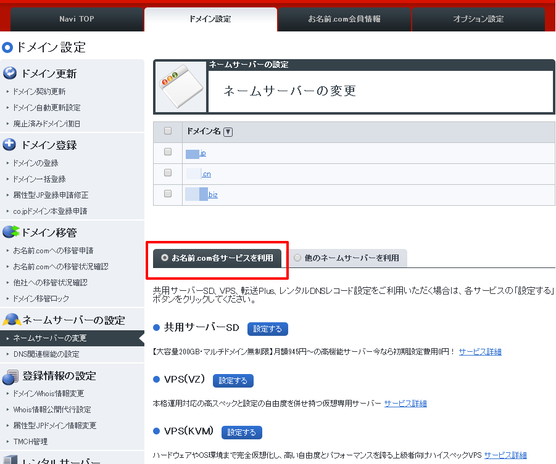This screenshot has height=464, width=556.
Task: Click the ネームサーバーの設定 section icon
Action: pos(12,319)
